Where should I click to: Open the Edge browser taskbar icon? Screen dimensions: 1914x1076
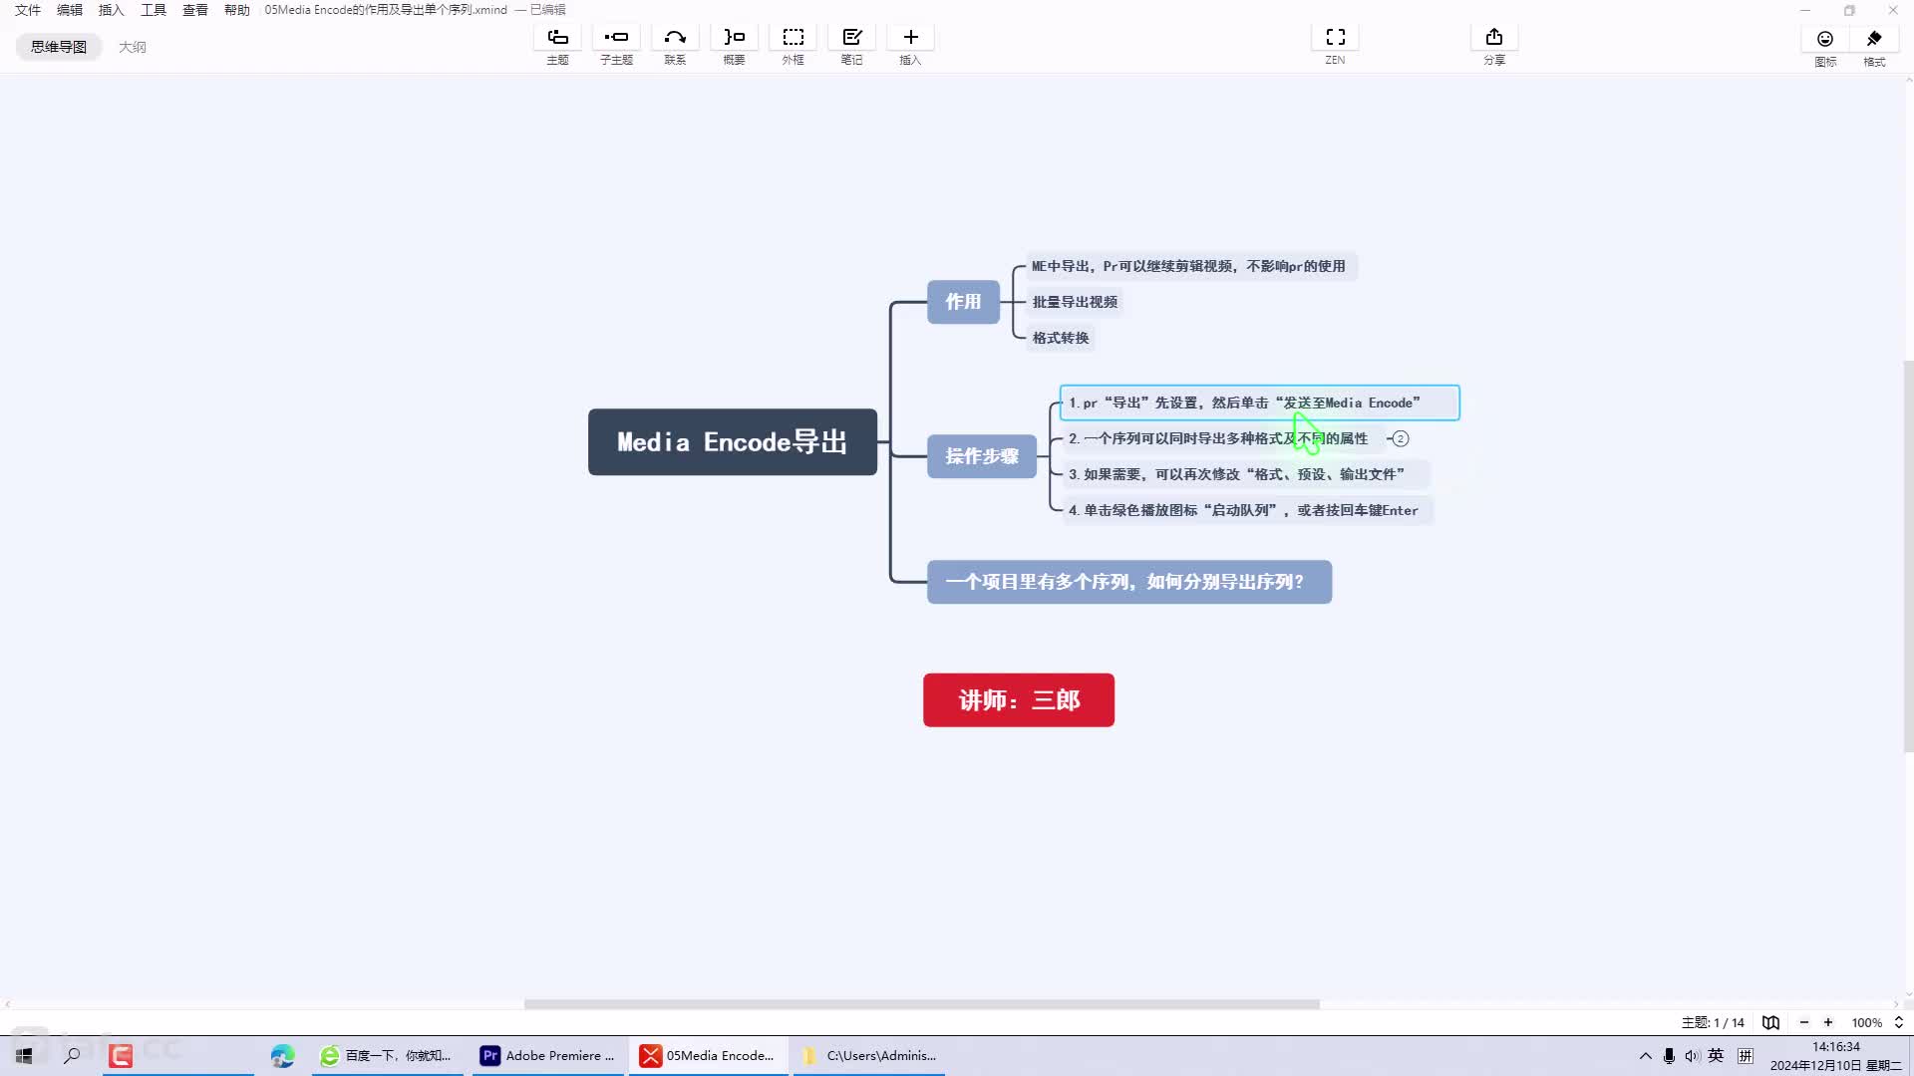pos(282,1055)
